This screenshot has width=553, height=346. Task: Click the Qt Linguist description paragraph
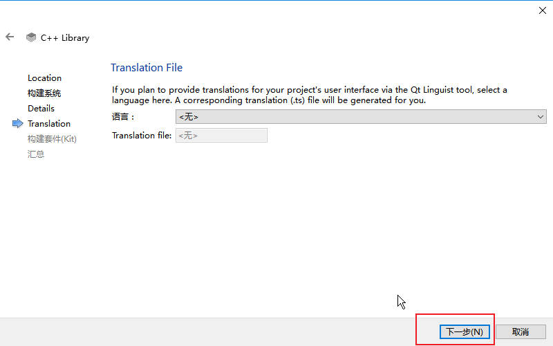click(309, 95)
